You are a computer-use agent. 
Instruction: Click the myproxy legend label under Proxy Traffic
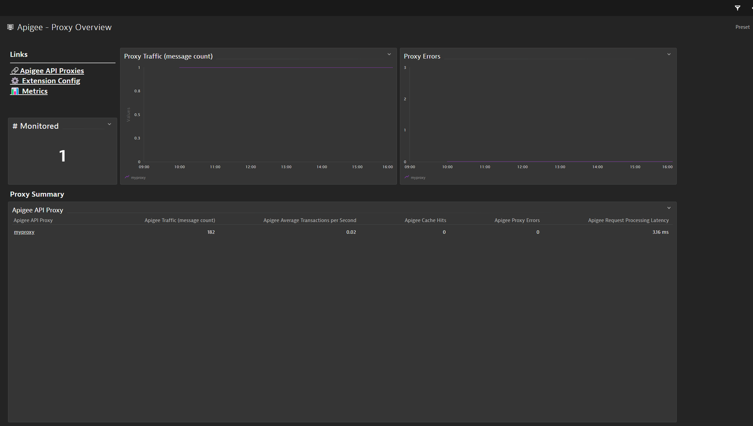click(138, 178)
